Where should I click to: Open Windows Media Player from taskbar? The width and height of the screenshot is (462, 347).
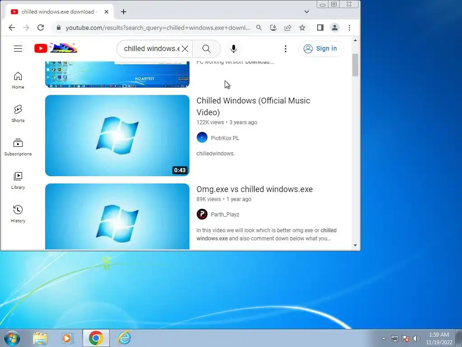pyautogui.click(x=68, y=338)
